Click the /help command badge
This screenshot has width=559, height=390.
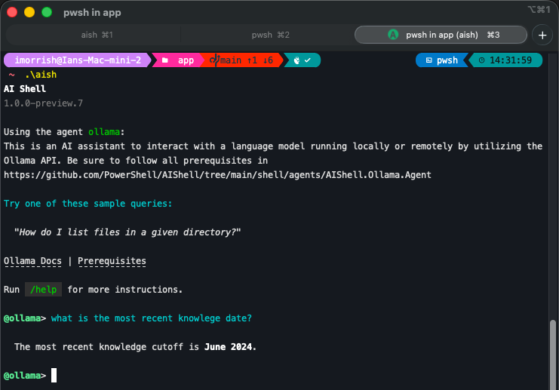pyautogui.click(x=43, y=290)
